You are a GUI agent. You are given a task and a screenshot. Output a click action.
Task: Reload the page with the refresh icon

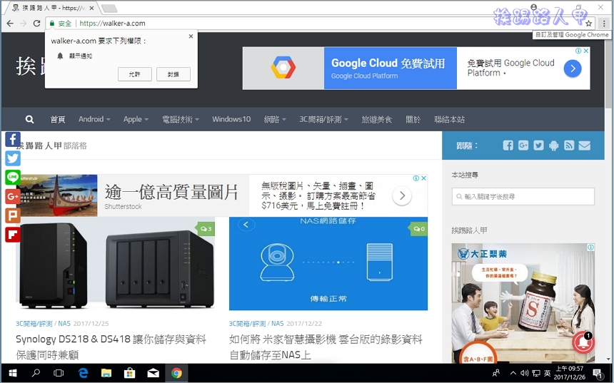tap(37, 23)
